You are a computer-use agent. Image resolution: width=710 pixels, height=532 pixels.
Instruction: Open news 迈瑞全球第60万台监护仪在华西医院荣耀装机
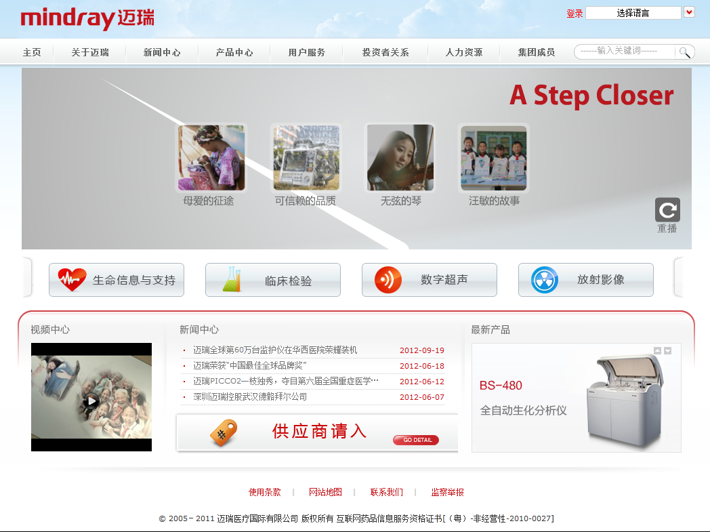point(275,350)
